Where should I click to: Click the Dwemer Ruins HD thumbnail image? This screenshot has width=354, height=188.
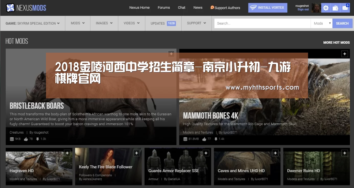[316, 167]
